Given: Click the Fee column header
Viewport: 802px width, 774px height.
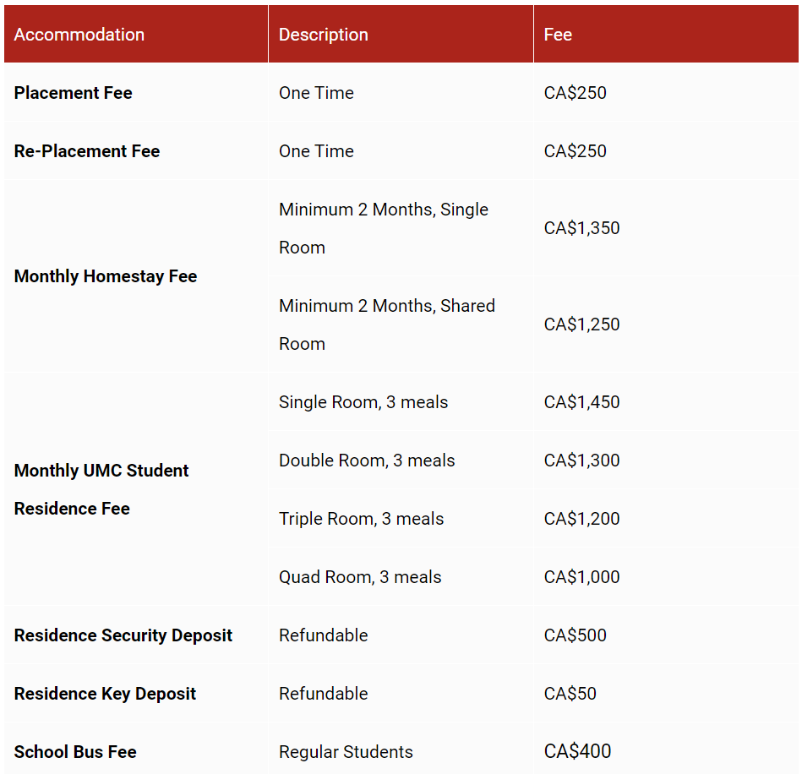Looking at the screenshot, I should pyautogui.click(x=558, y=35).
